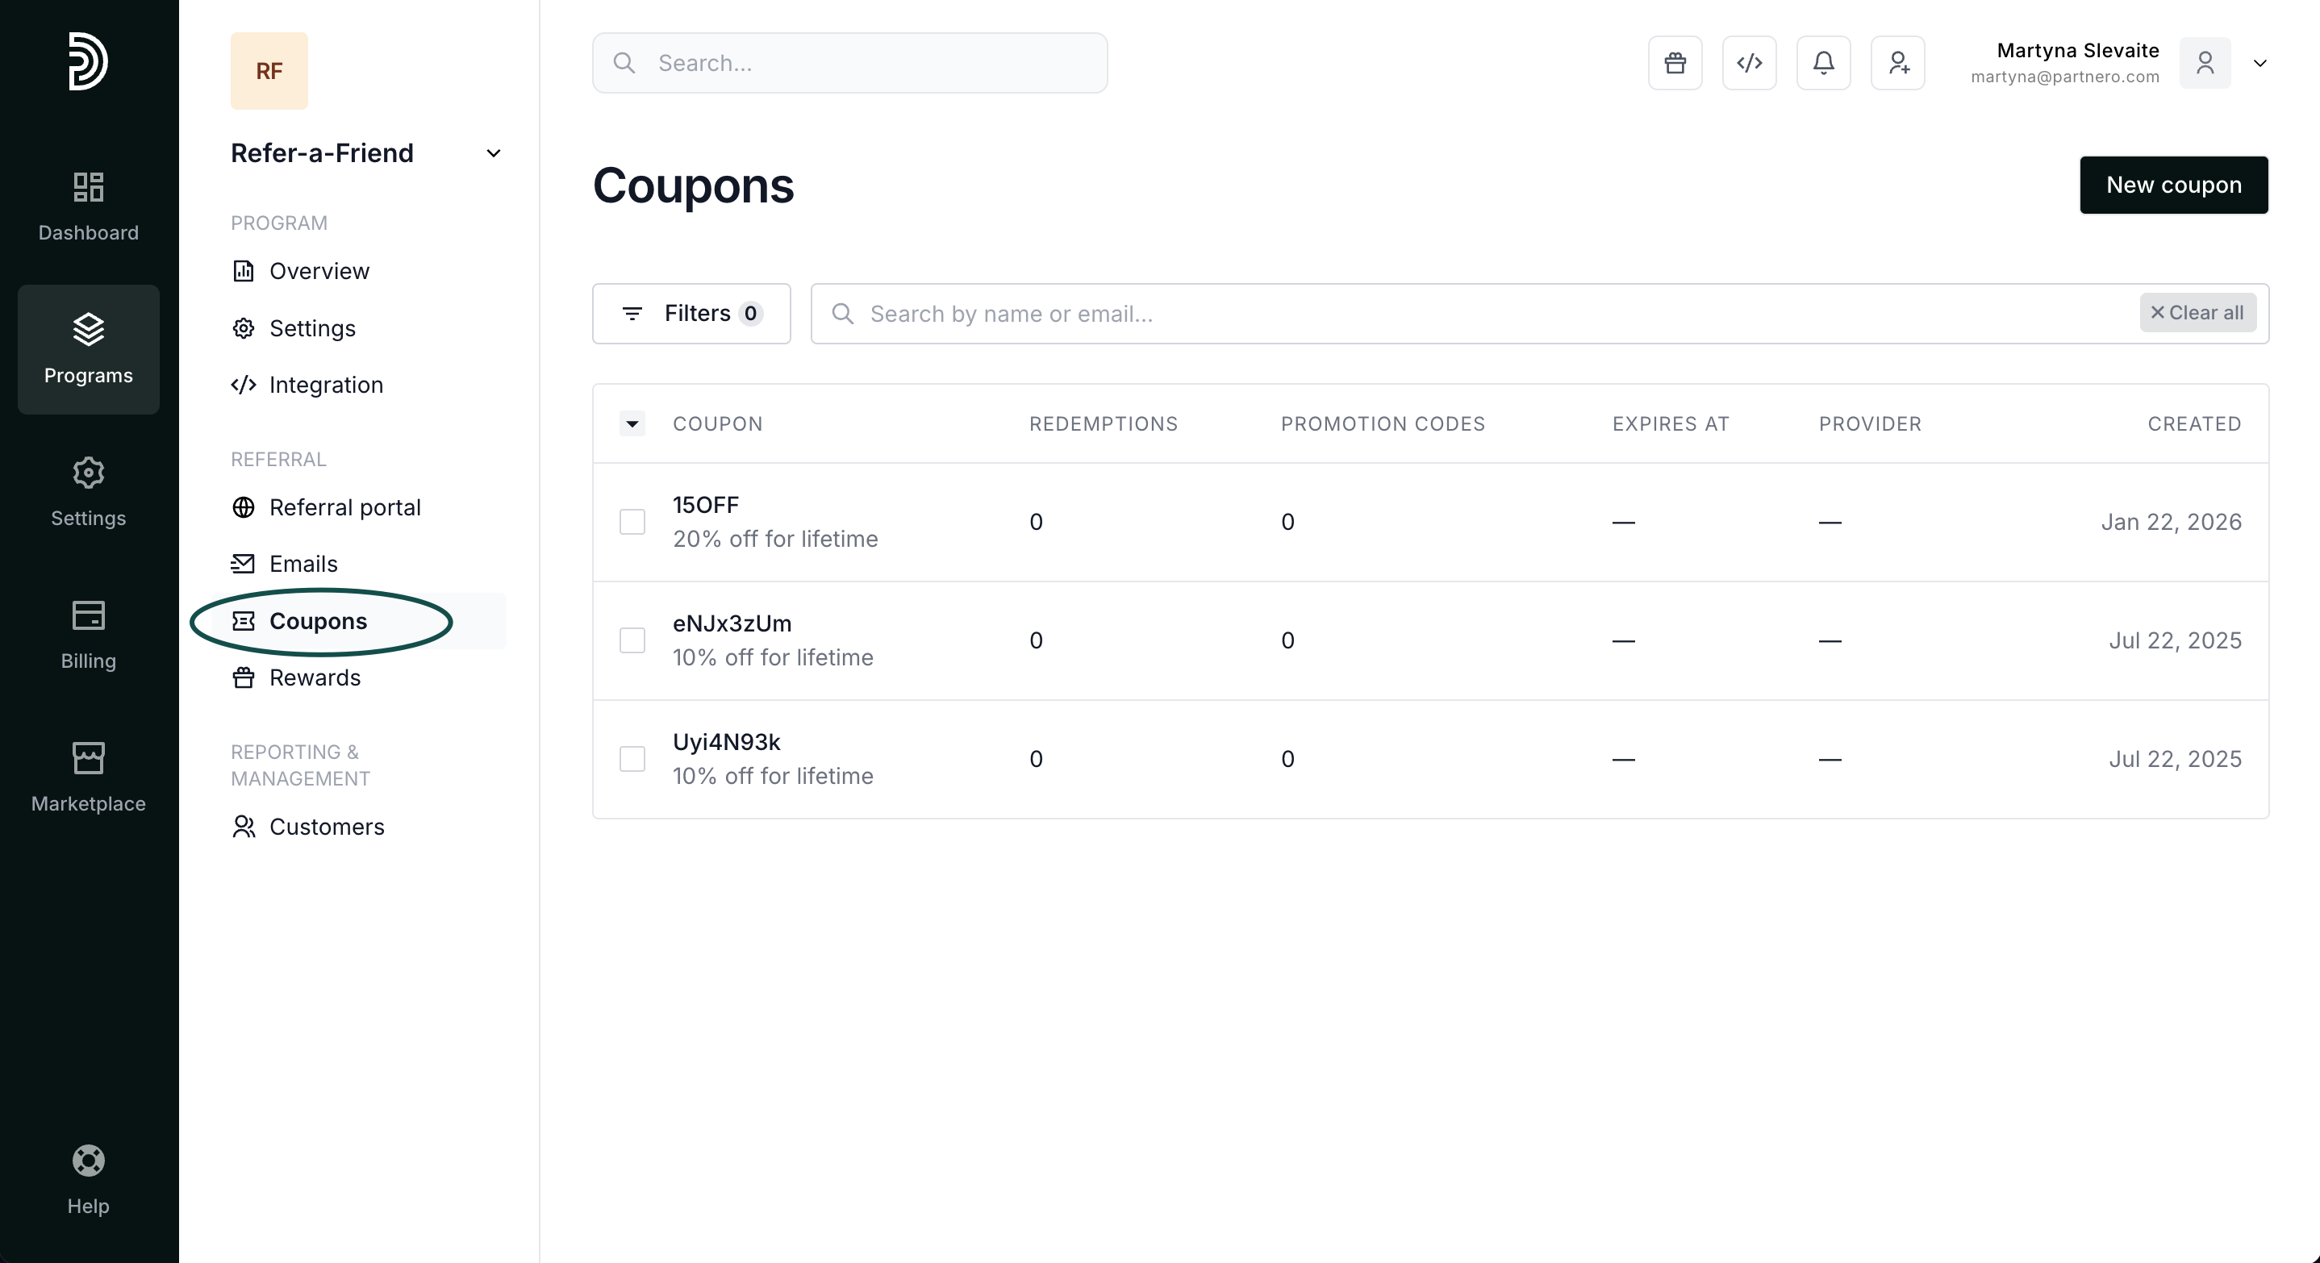Expand the Martyna Slevaite account menu

[2259, 63]
